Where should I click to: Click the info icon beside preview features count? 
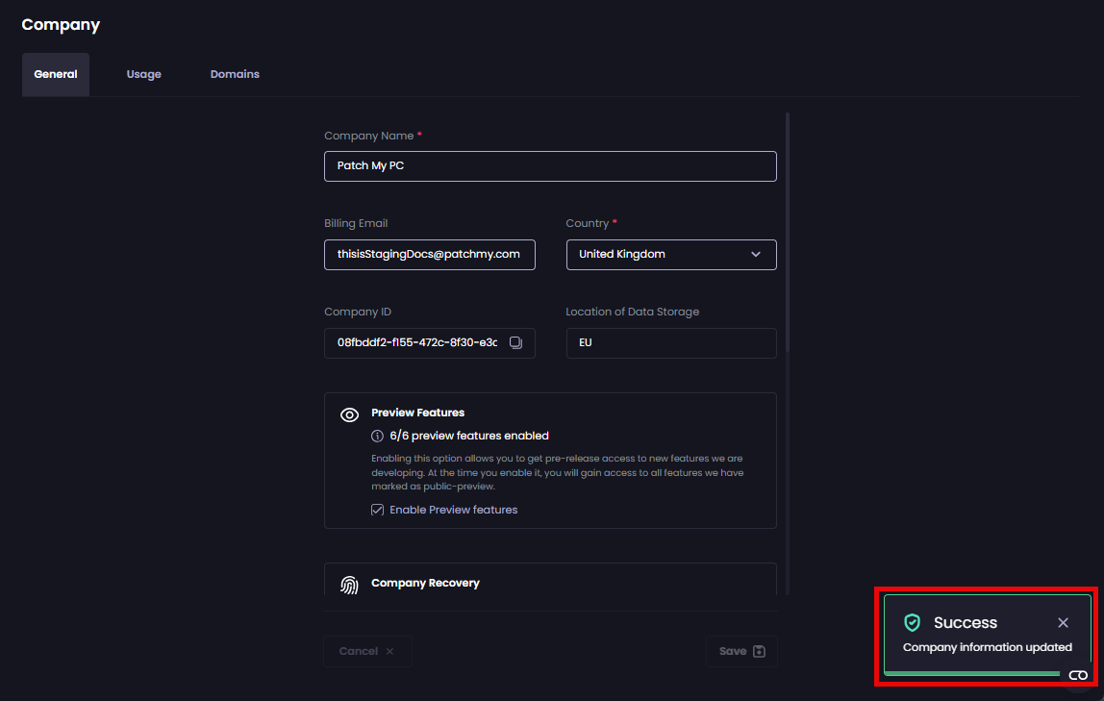click(x=377, y=435)
